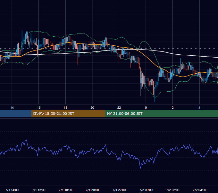Click the 0 hour axis label
Viewport: 218px width, 193px height.
(x=146, y=108)
